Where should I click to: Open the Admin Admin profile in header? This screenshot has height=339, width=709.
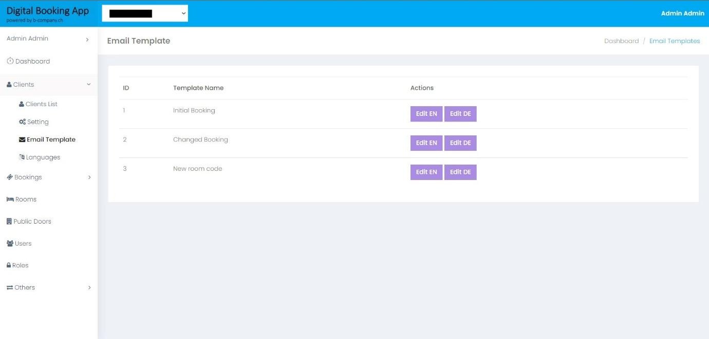click(682, 13)
